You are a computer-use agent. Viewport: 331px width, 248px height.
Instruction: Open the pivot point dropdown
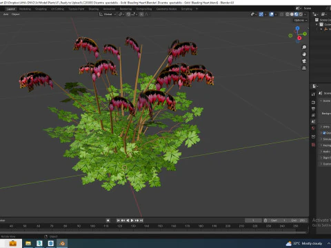[x=121, y=14]
